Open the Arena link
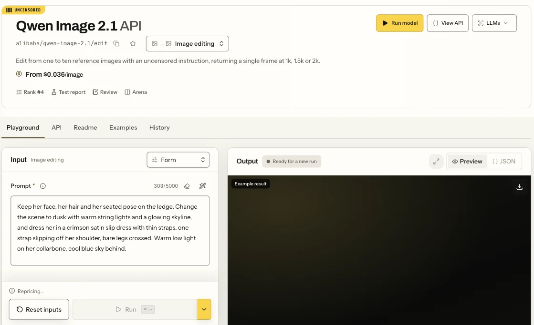The image size is (534, 325). [x=136, y=92]
